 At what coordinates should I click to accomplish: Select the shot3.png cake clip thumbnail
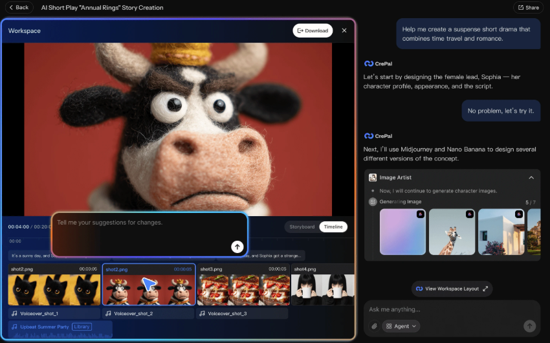pyautogui.click(x=242, y=289)
